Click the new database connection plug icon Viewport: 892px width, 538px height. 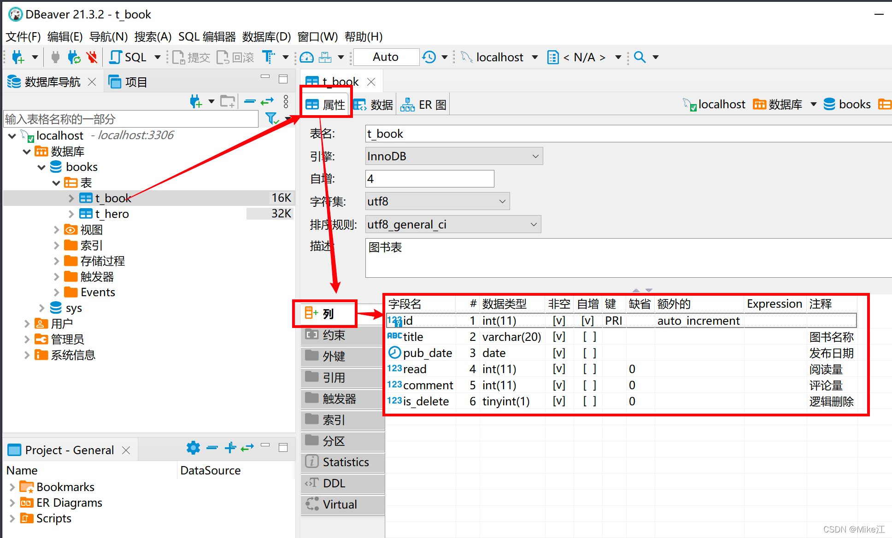18,57
